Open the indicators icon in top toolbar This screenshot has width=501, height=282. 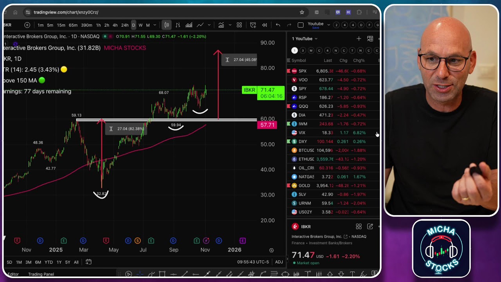221,25
